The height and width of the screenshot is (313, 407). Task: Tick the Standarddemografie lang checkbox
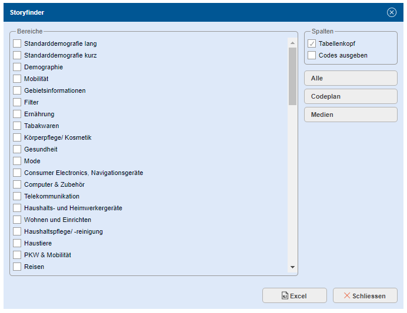point(17,43)
